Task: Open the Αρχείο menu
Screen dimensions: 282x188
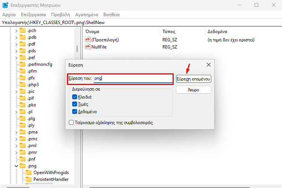Action: 9,15
